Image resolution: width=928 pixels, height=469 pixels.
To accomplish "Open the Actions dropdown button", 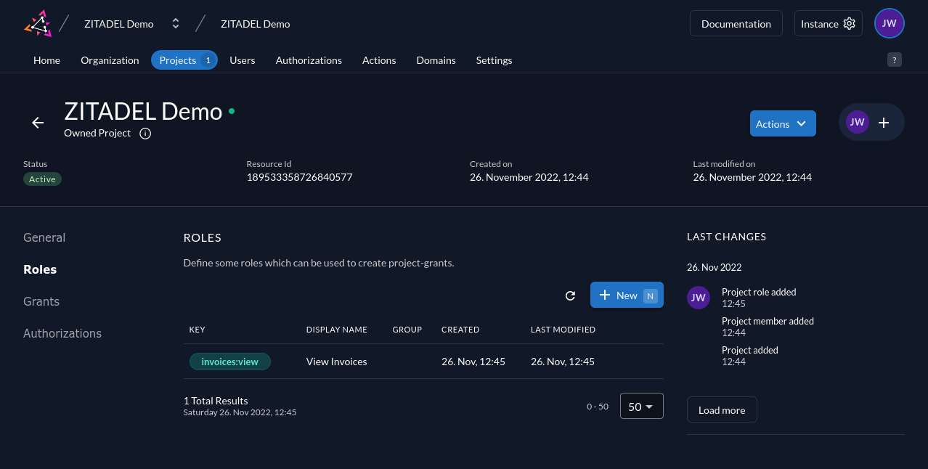I will (782, 123).
